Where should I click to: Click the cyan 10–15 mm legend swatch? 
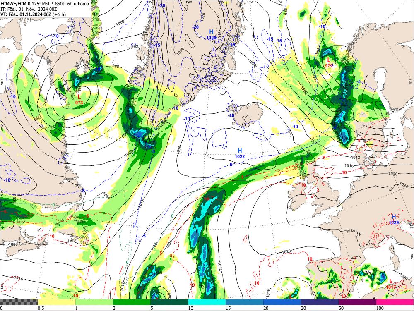(207, 302)
